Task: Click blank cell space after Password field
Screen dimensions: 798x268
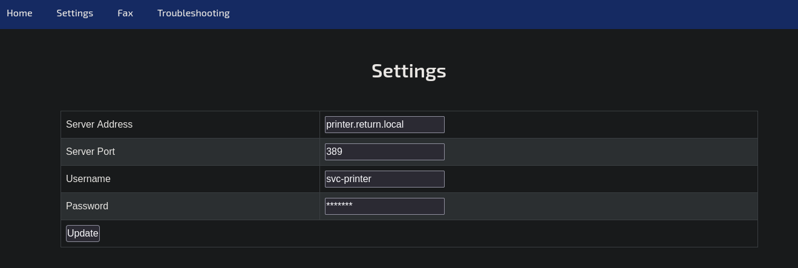Action: click(601, 206)
